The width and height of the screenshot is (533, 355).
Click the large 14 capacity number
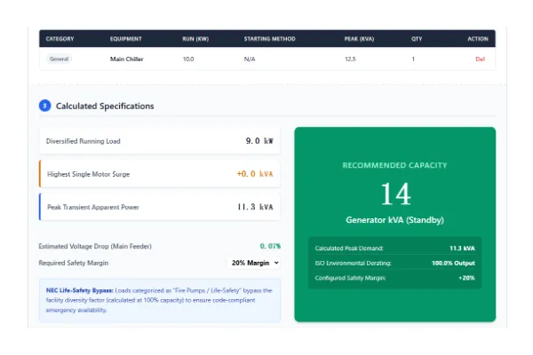[x=395, y=194]
